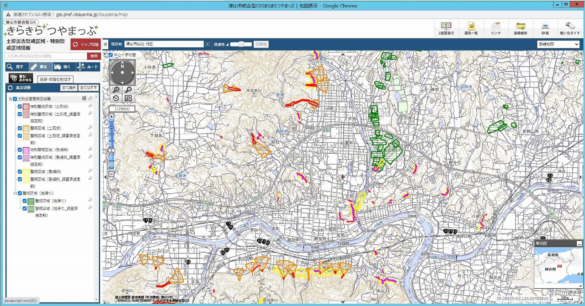This screenshot has height=306, width=585.
Task: Click the 全てはずす deselect-all button
Action: [88, 88]
